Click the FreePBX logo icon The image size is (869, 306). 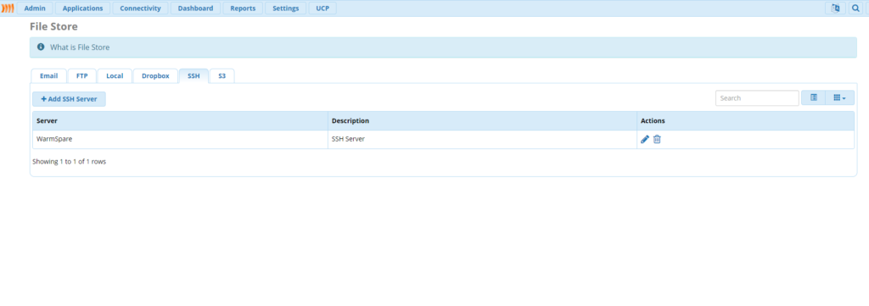[8, 8]
